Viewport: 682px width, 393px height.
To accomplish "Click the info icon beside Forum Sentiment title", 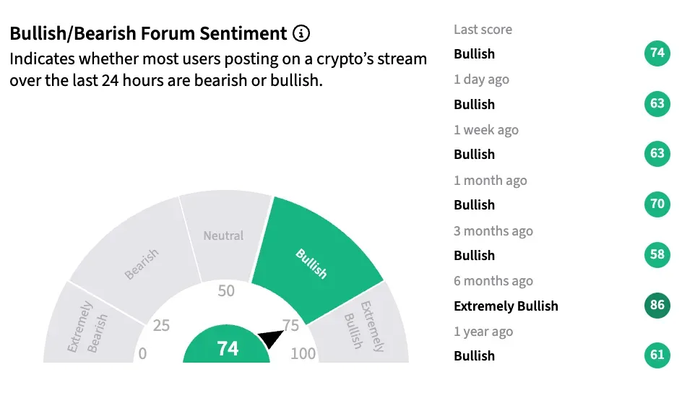I will [301, 33].
